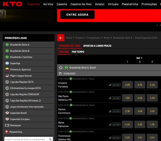The image size is (161, 141).
Task: Click Brazil flag icon beside Brasileirão Série A
Action: (7, 45)
